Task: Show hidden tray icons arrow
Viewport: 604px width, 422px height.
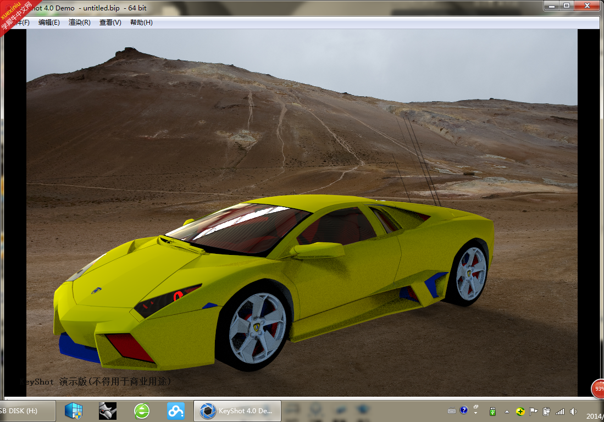Action: [x=507, y=412]
